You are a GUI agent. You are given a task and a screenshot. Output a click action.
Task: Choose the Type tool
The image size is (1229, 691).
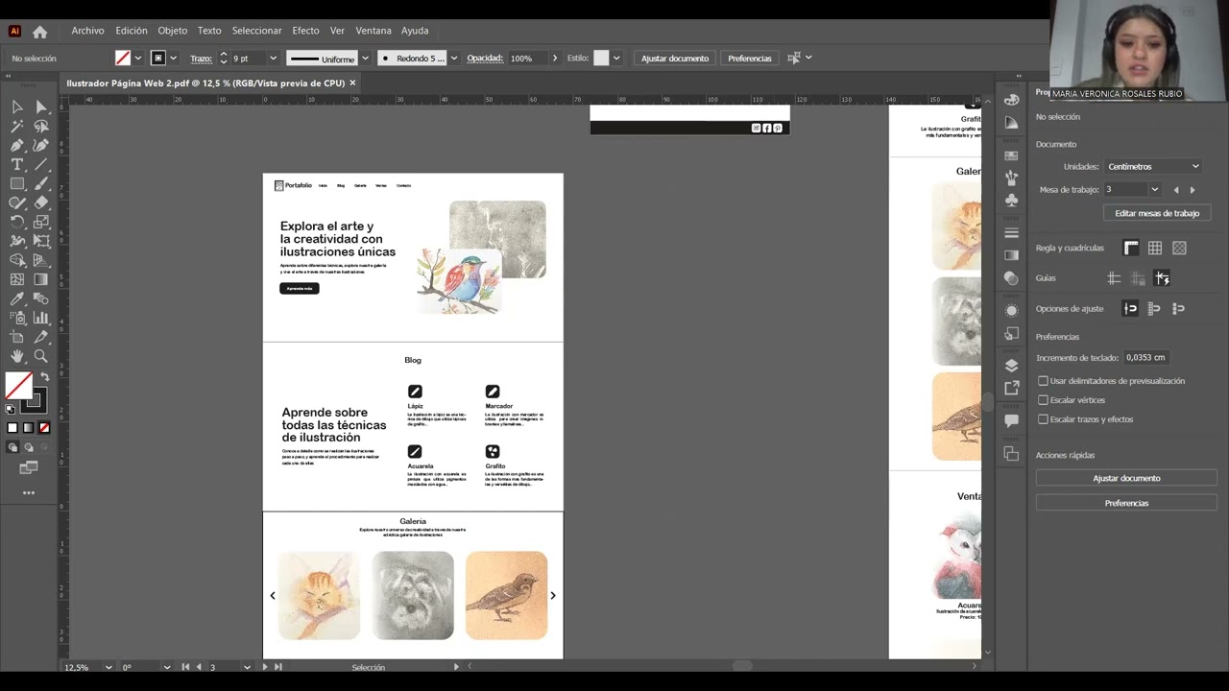tap(17, 164)
